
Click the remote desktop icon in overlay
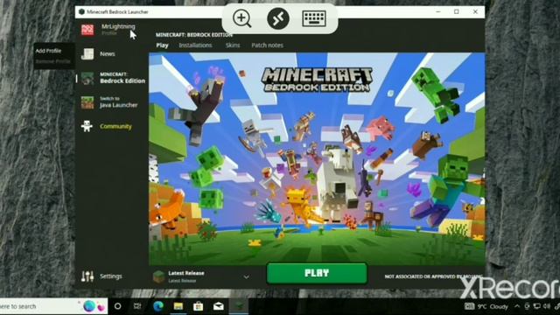pyautogui.click(x=278, y=18)
